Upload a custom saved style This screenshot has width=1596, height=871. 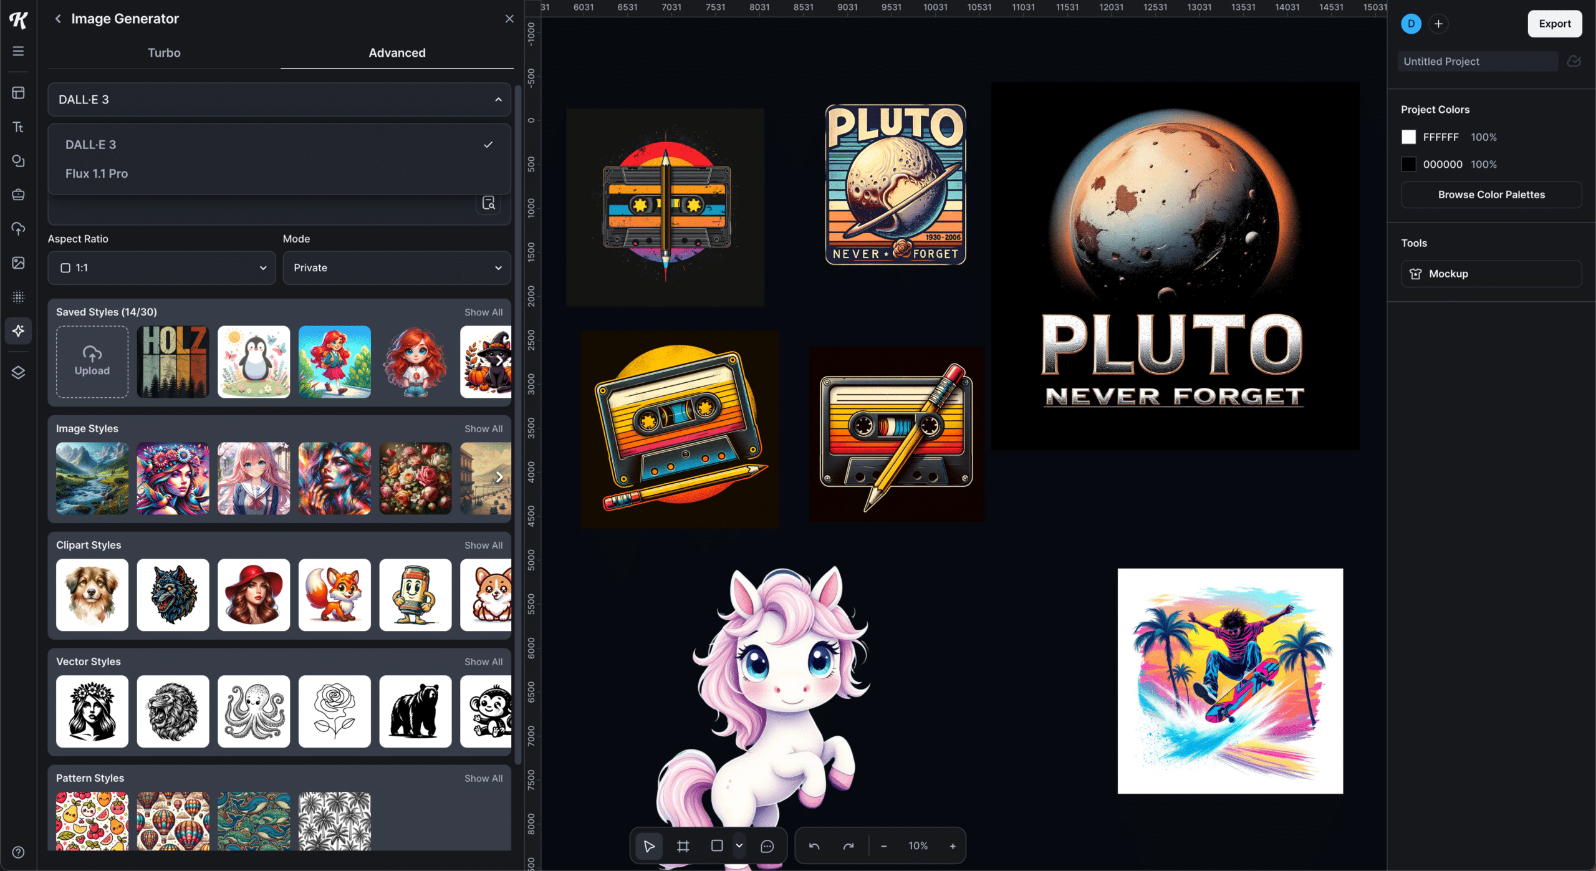click(x=92, y=362)
